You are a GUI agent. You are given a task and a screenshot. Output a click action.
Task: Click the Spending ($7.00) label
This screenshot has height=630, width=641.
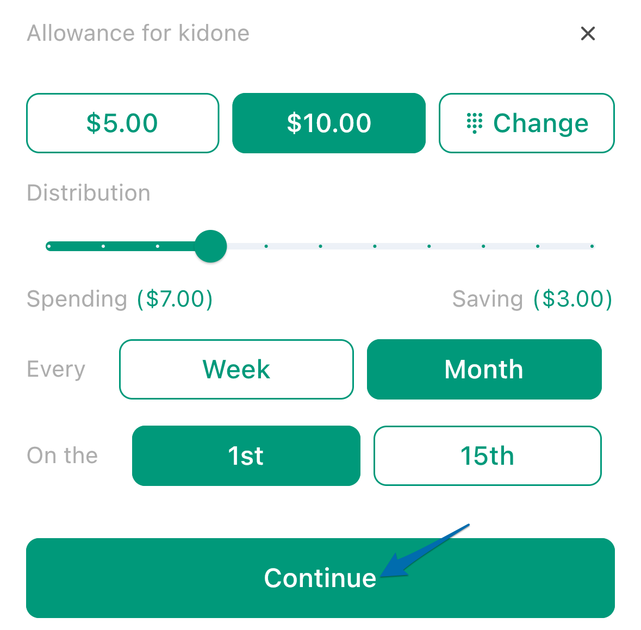[x=120, y=299]
